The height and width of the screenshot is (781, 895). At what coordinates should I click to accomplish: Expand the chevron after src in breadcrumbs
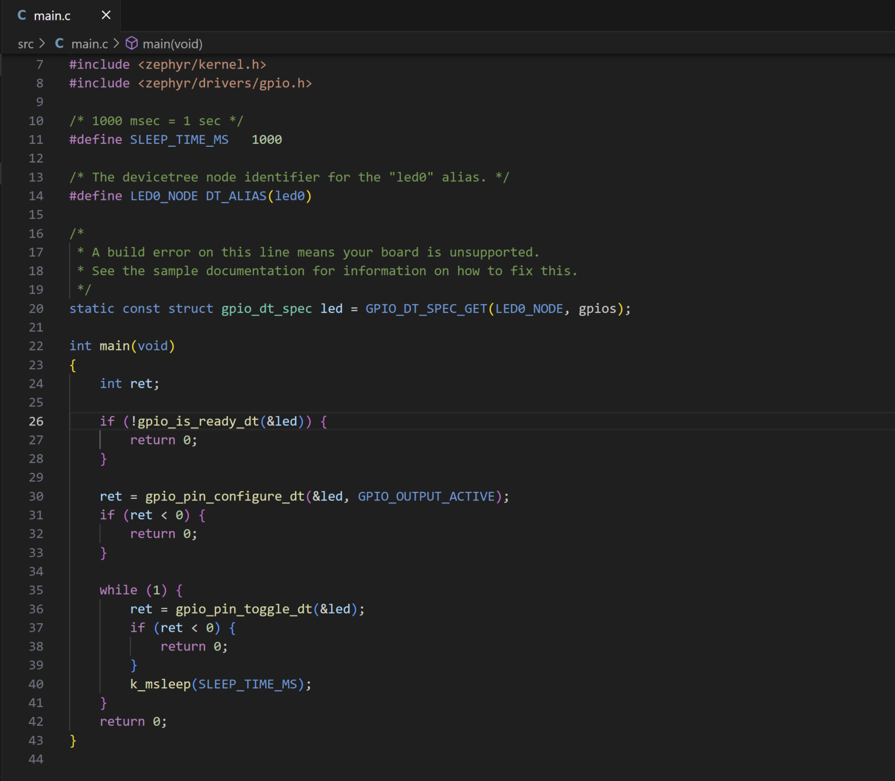41,43
